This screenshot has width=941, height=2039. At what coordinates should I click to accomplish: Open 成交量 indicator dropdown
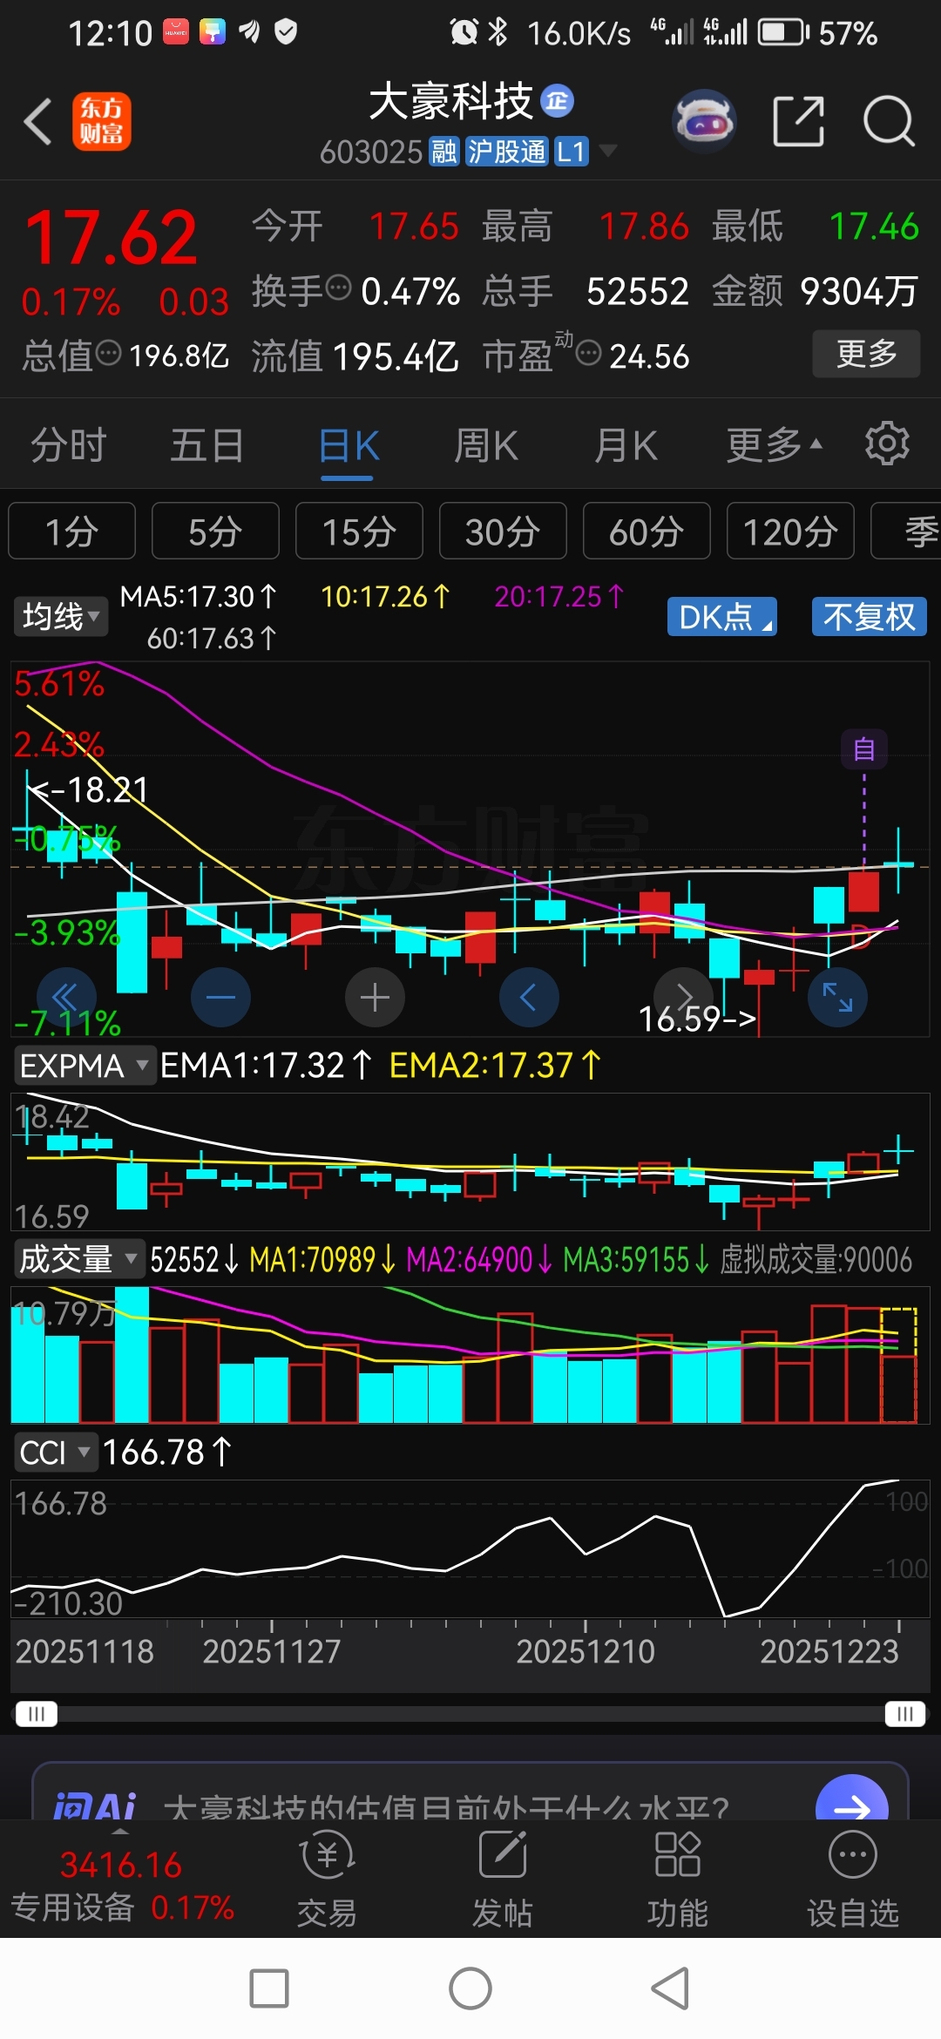(x=78, y=1259)
